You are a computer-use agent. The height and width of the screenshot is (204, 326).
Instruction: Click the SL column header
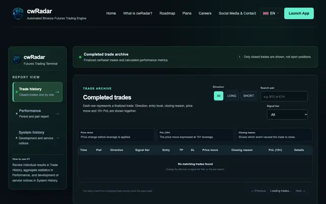click(193, 150)
